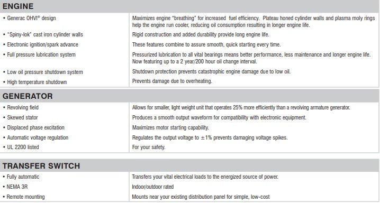This screenshot has width=380, height=203.
Task: Click the TRANSFER SWITCH section header
Action: click(x=41, y=166)
